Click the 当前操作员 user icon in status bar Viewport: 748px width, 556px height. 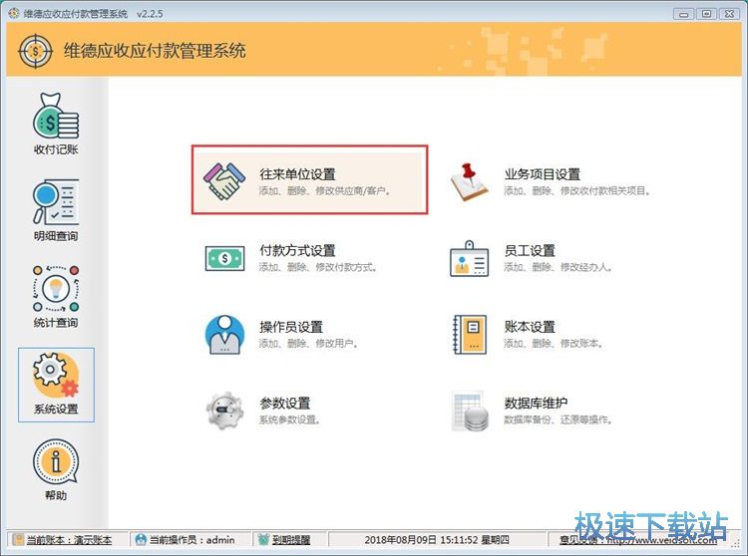[x=142, y=540]
